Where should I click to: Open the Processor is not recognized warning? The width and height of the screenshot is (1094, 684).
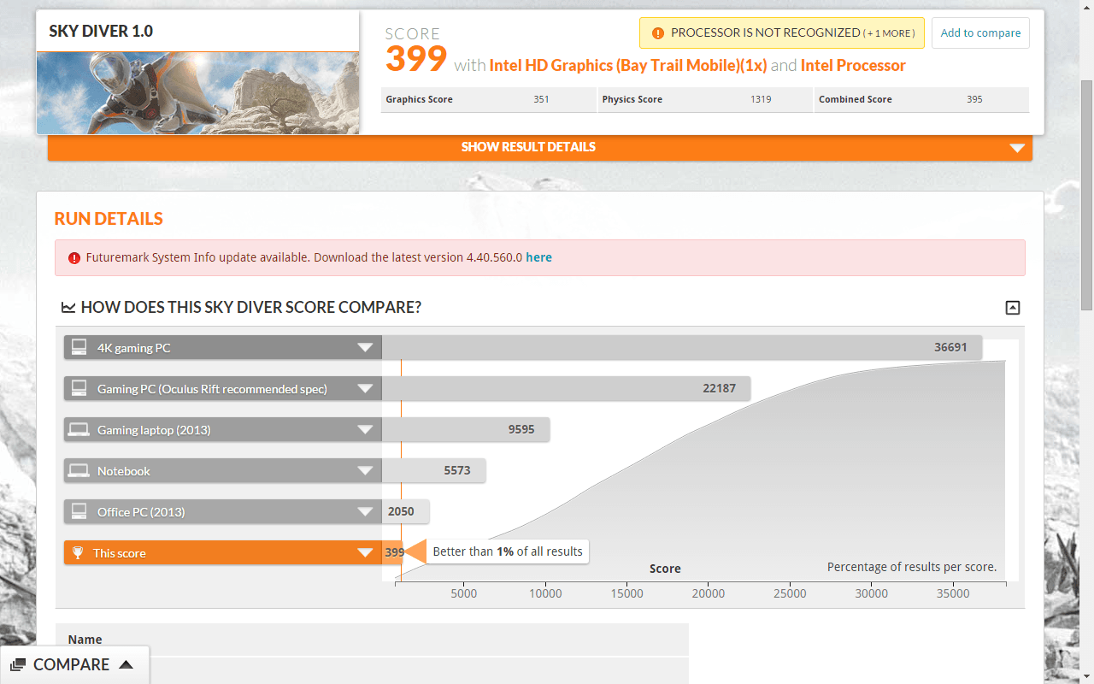point(781,33)
